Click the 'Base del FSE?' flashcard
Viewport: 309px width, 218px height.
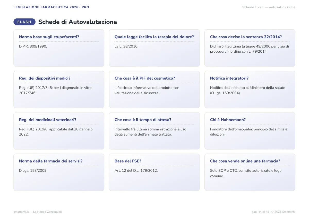coord(154,172)
